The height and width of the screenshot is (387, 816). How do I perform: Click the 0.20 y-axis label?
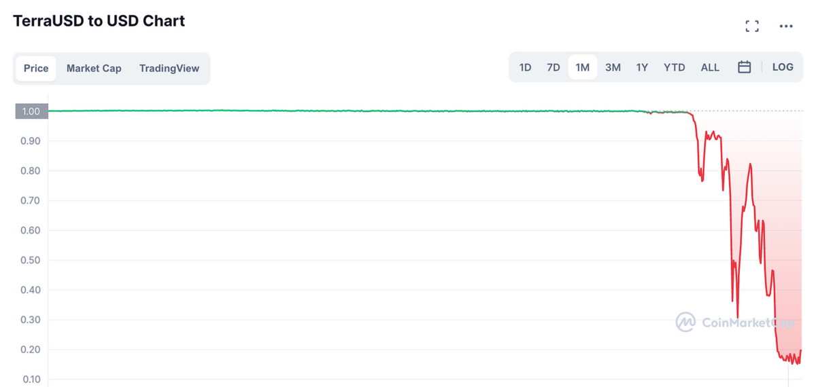point(31,350)
